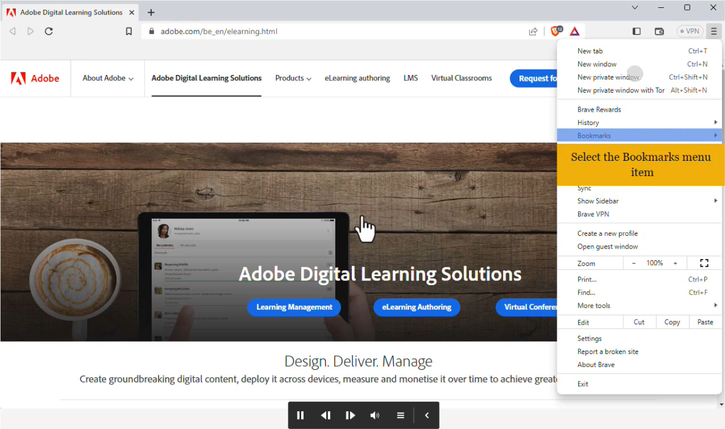Select Find menu item
The height and width of the screenshot is (429, 725).
[639, 292]
